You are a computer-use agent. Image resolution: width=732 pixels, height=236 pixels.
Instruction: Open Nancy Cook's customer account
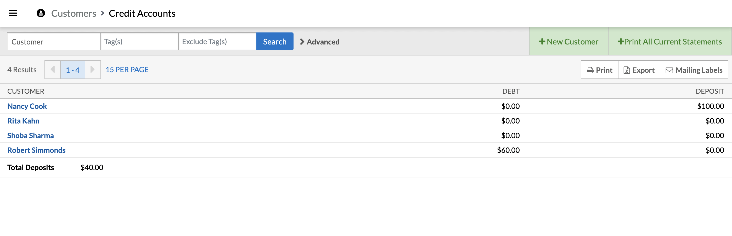27,106
